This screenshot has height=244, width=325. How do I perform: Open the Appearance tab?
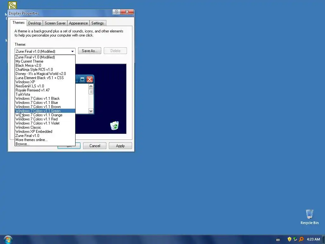coord(78,23)
